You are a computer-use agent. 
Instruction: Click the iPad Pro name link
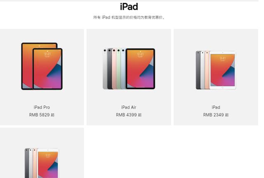point(42,107)
